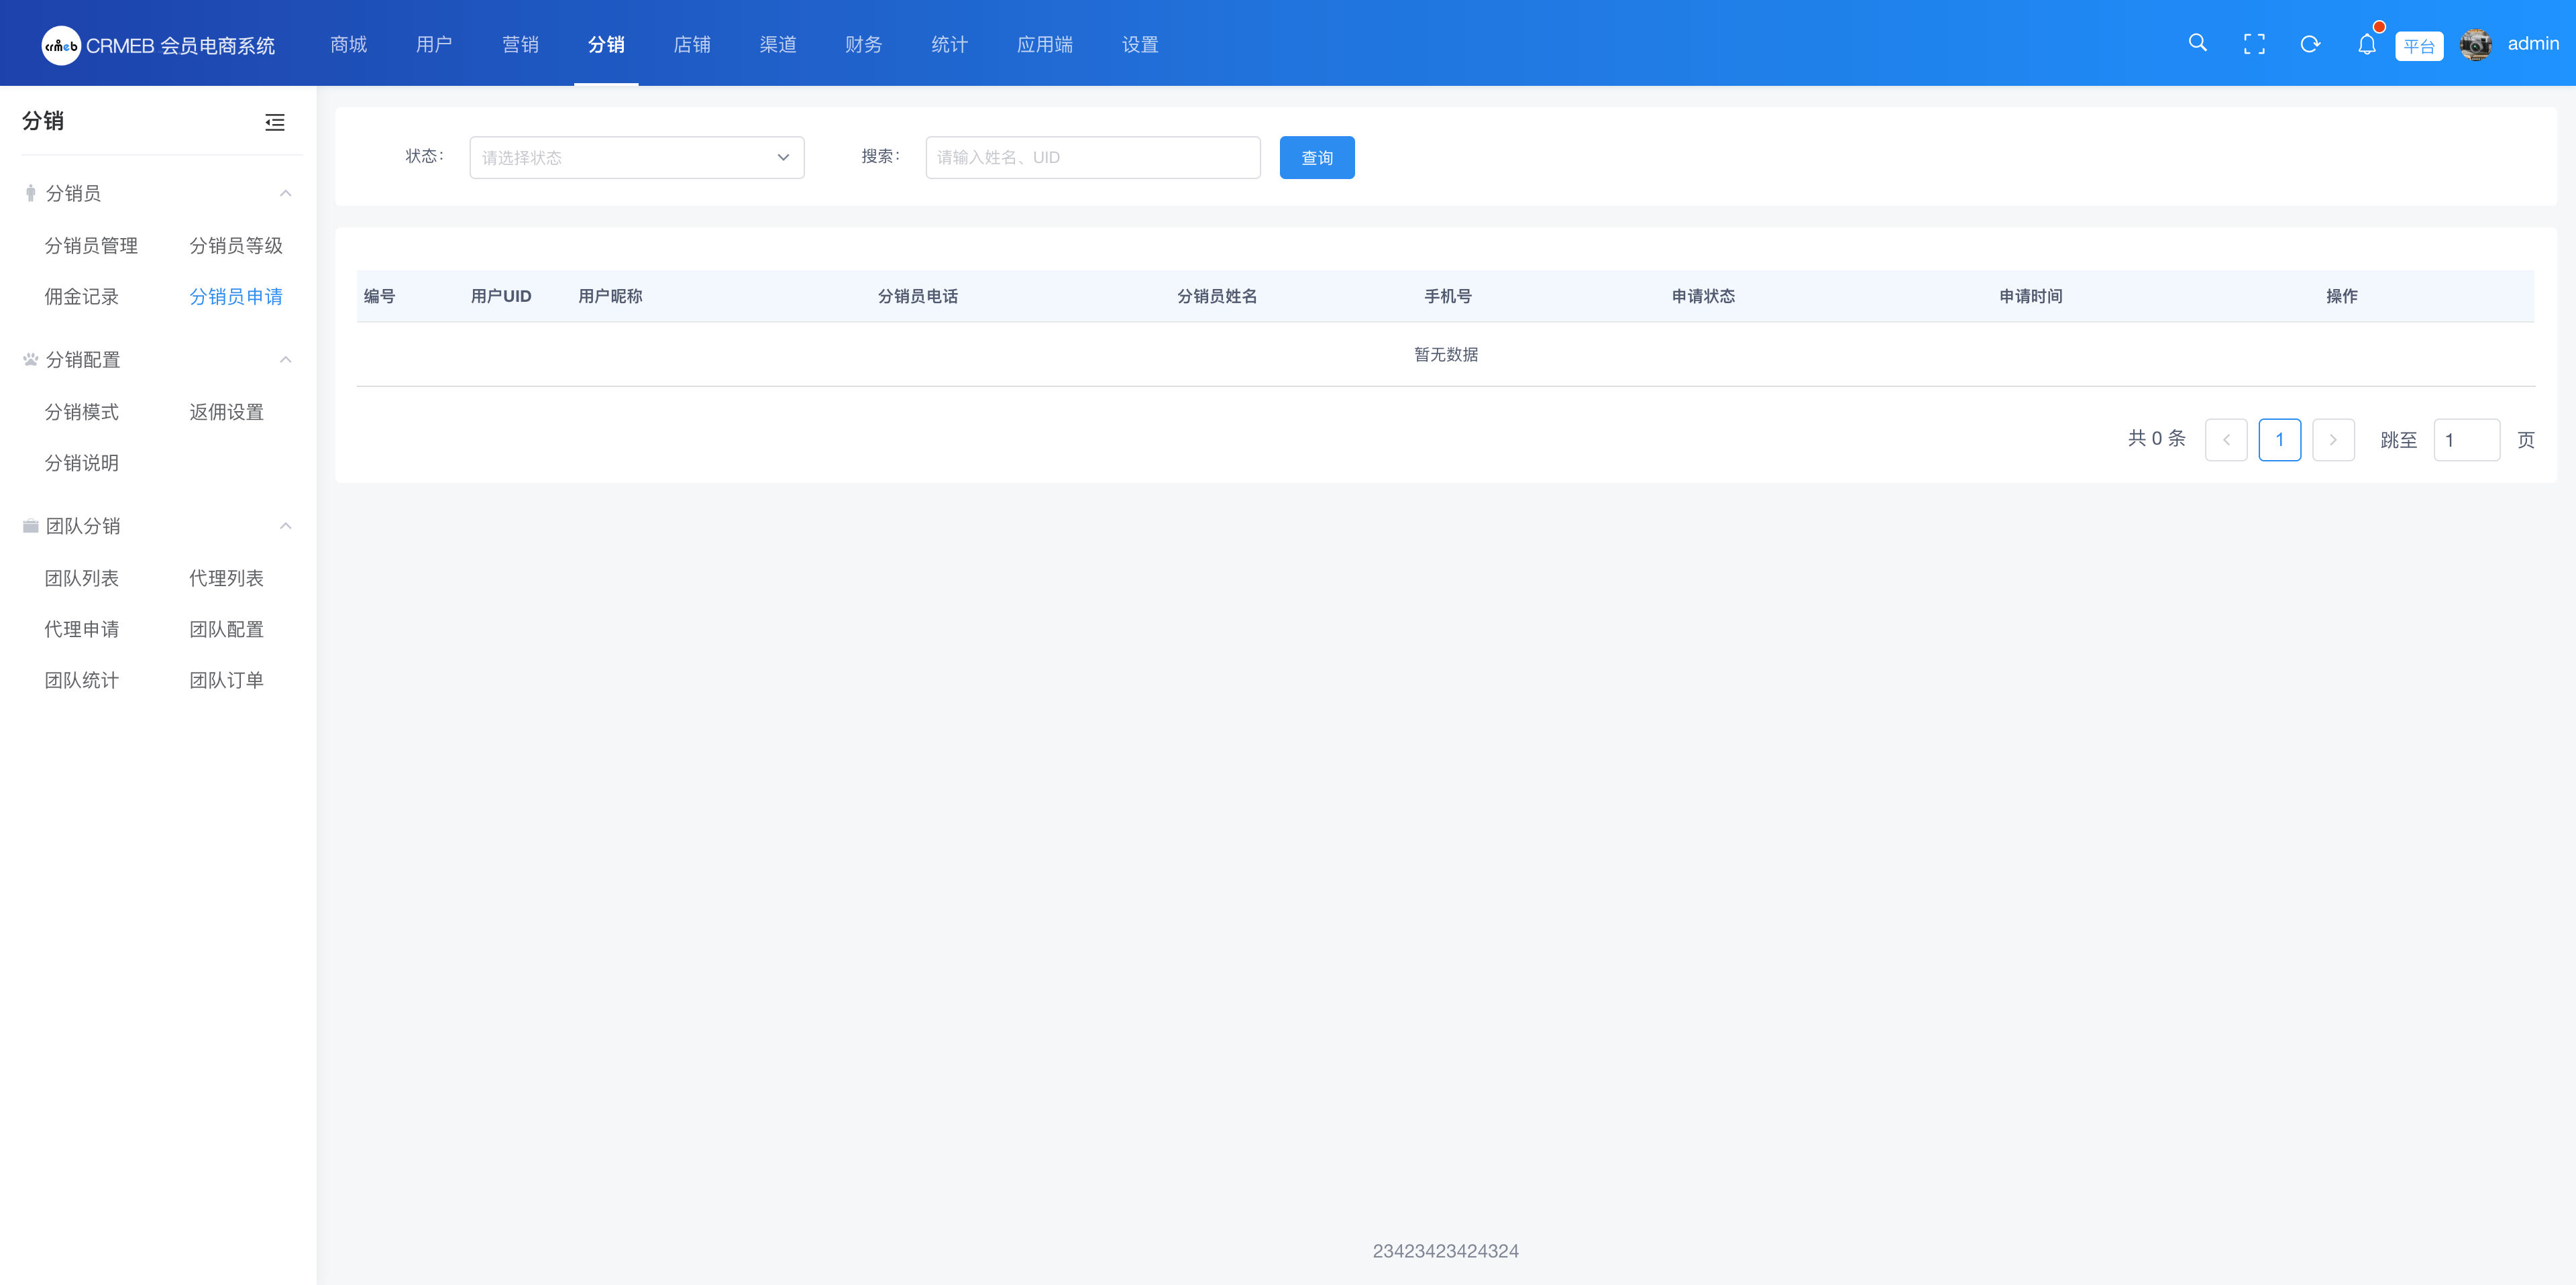Screen dimensions: 2576x1285
Task: Open the 状态 select dropdown
Action: (637, 157)
